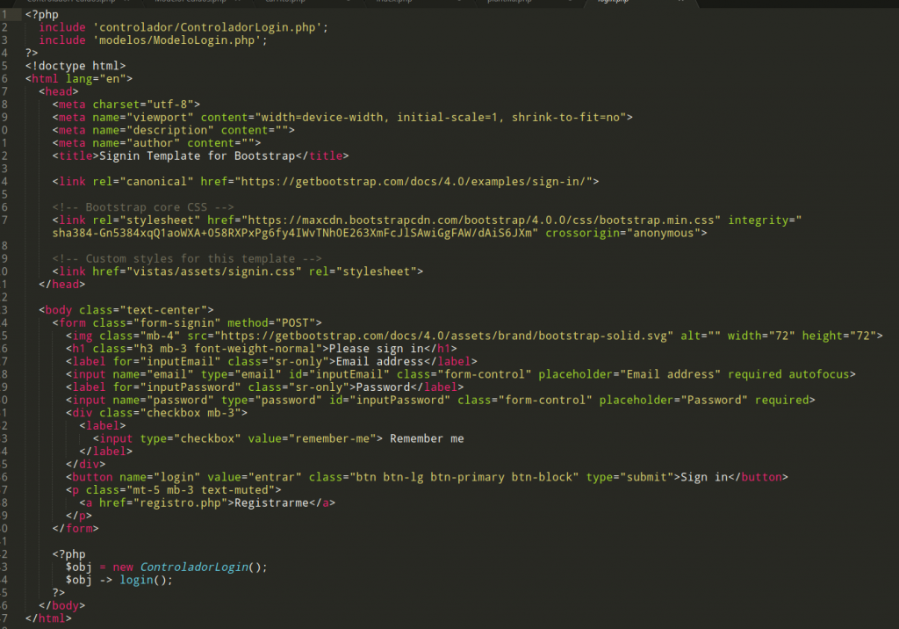
Task: Click the line 1 number in gutter
Action: [x=6, y=15]
